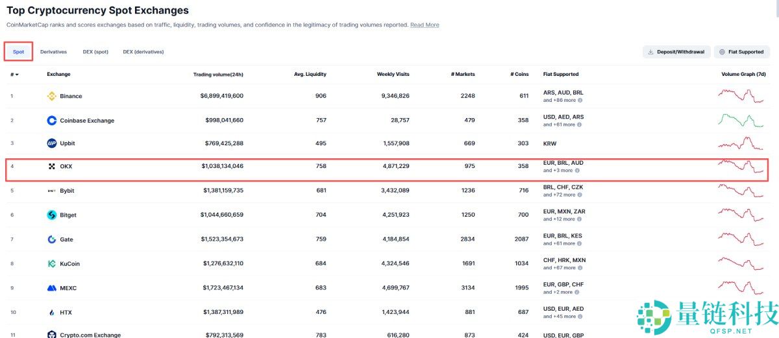Click the info icon beside KuCoin's +67 more

point(580,267)
